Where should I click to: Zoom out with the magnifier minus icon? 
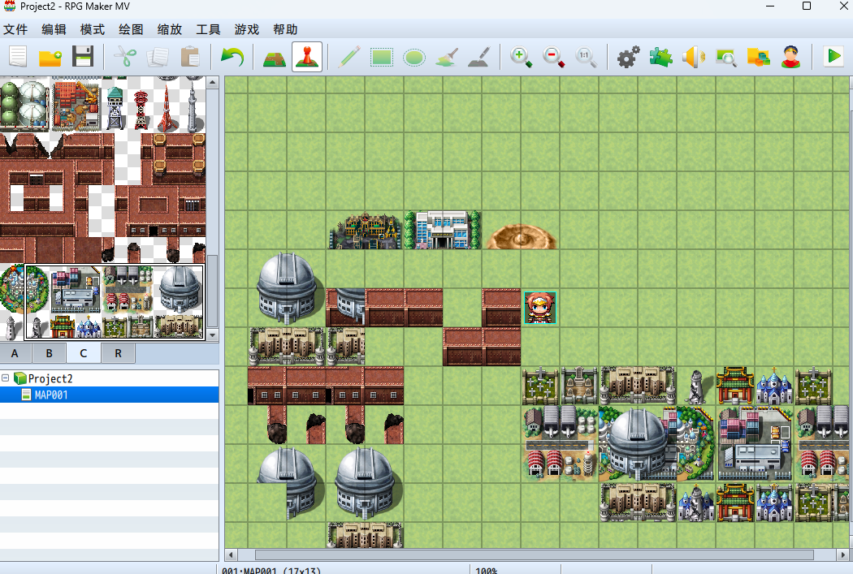[553, 57]
